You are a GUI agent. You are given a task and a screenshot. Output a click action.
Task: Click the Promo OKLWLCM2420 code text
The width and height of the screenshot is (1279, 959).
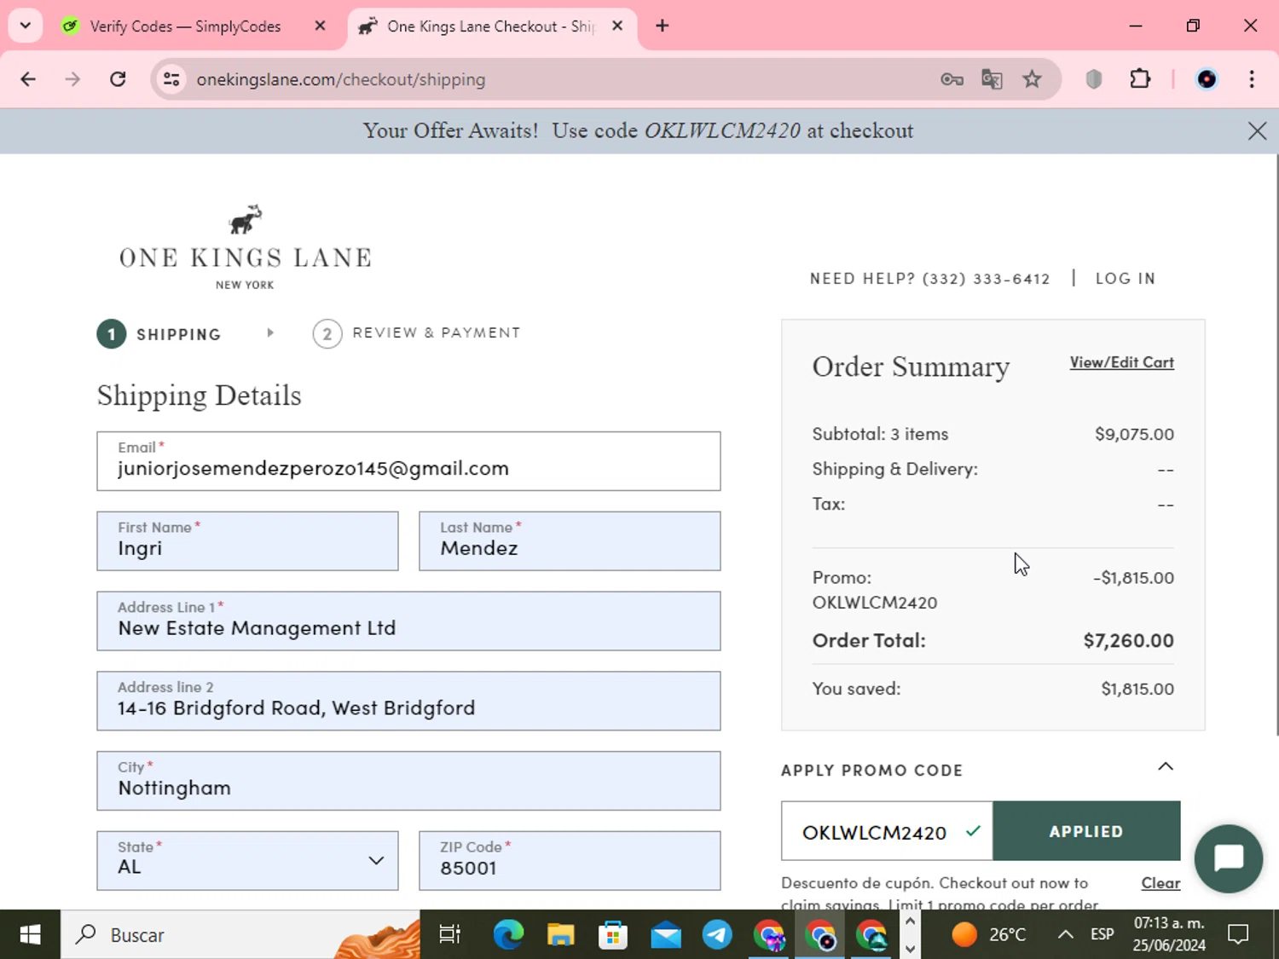(875, 603)
